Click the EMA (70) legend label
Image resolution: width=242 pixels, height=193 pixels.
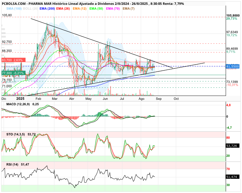tap(113, 9)
